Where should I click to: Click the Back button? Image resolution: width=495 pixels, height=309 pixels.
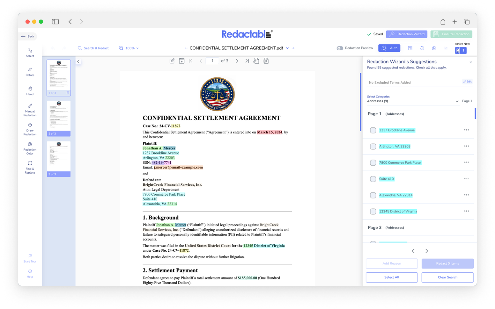tap(28, 36)
